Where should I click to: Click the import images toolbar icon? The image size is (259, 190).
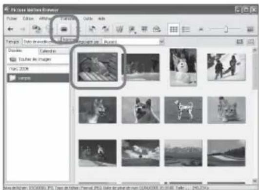click(x=37, y=29)
